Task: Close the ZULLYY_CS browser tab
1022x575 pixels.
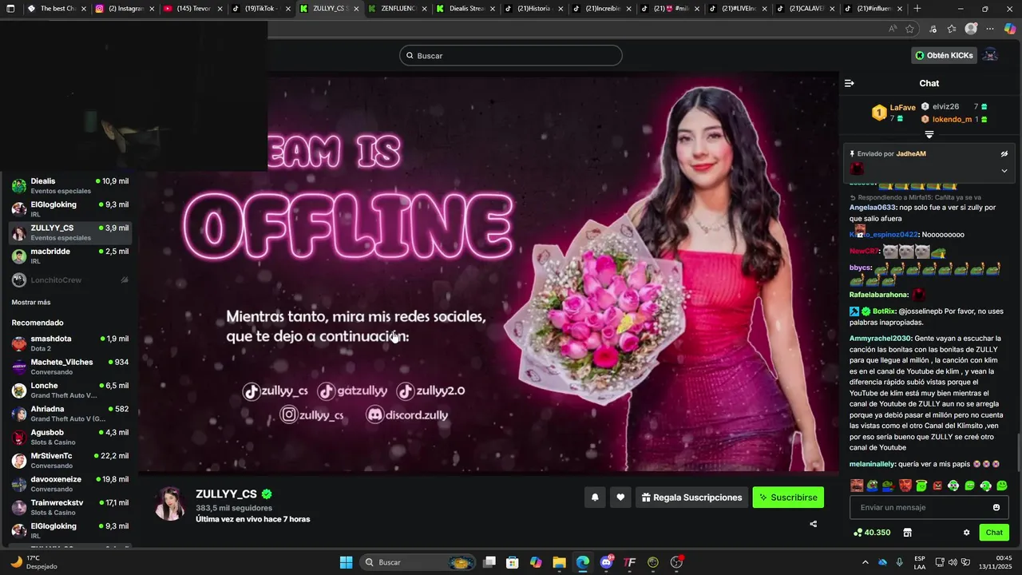Action: click(x=355, y=9)
